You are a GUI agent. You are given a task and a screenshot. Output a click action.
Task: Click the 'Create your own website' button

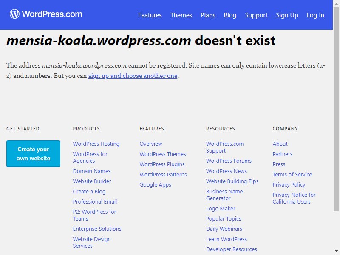[34, 153]
